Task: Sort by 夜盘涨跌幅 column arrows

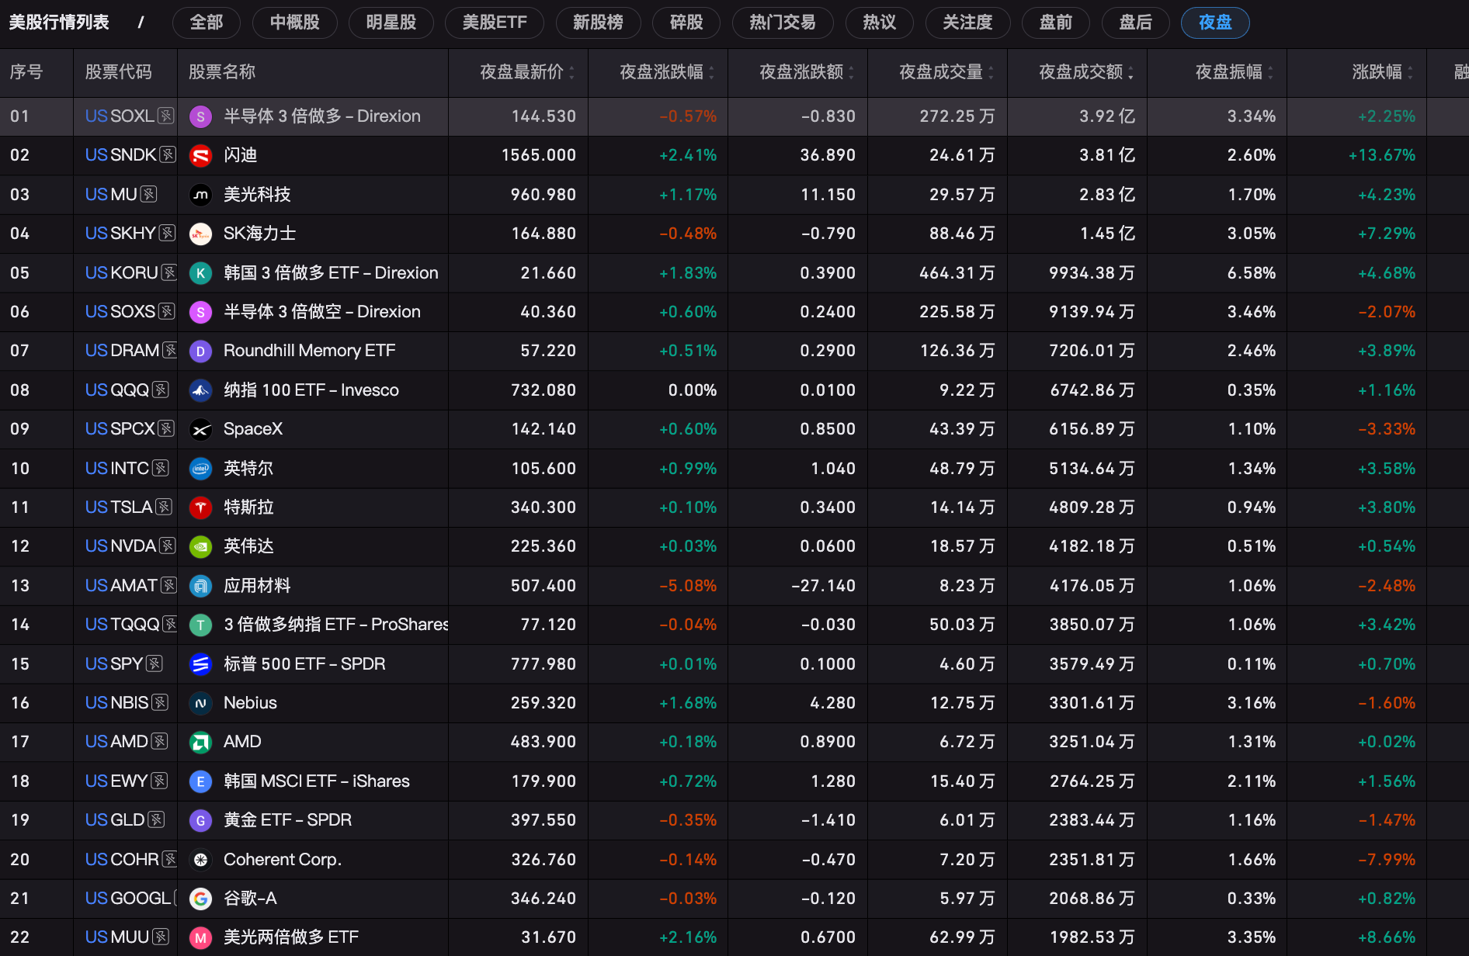Action: coord(711,73)
